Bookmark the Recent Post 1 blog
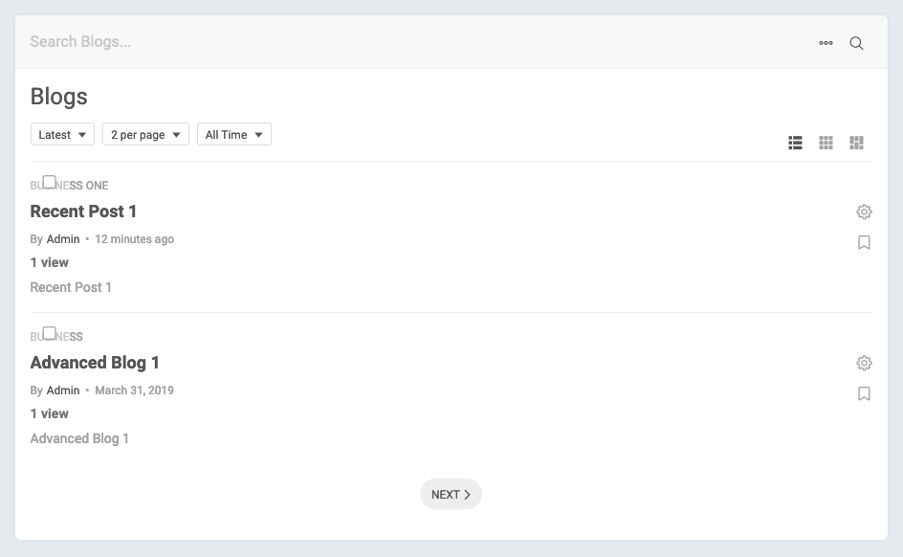This screenshot has height=557, width=903. tap(864, 243)
